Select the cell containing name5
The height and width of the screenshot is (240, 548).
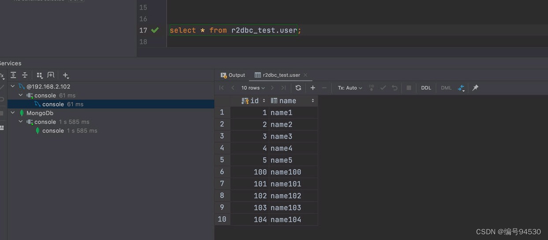coord(293,160)
